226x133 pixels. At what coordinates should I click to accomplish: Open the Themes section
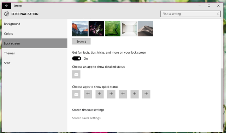[x=35, y=53]
